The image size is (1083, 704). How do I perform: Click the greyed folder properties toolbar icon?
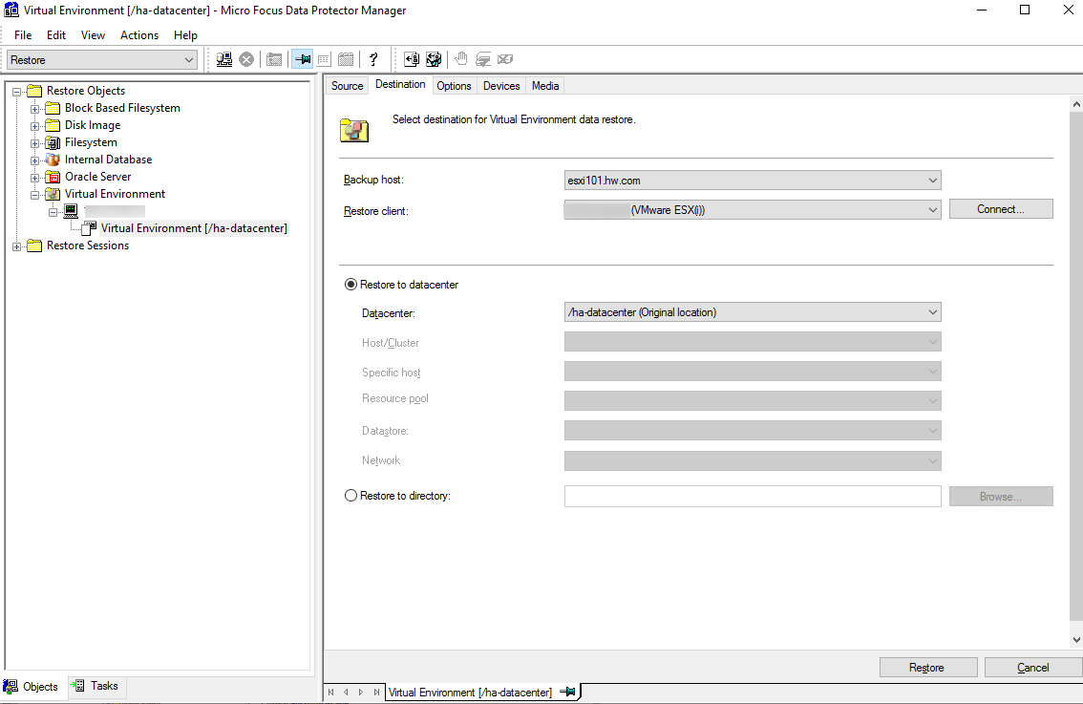point(274,59)
